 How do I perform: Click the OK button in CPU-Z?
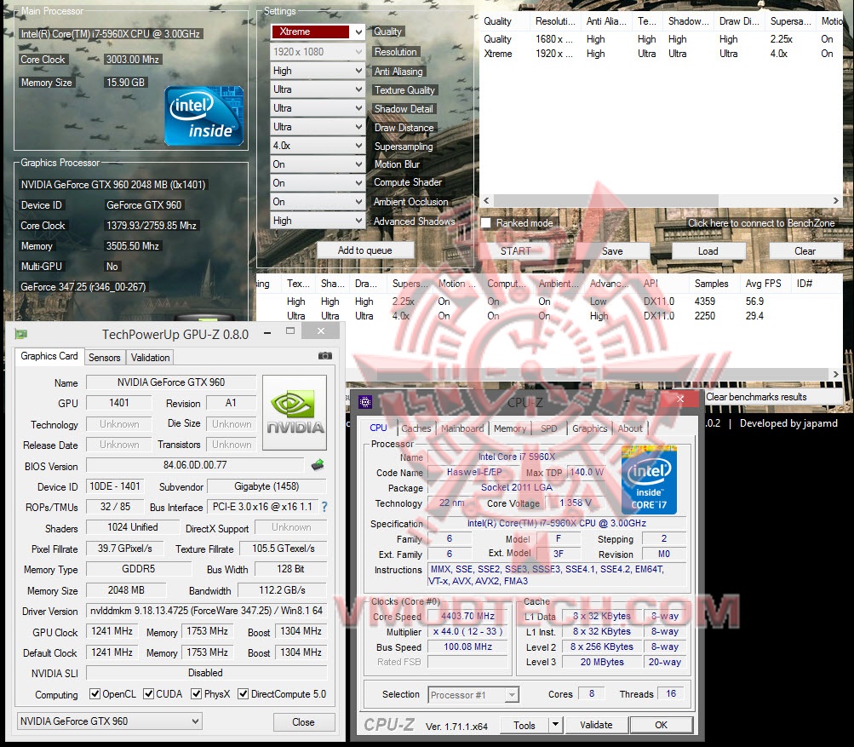pos(661,725)
